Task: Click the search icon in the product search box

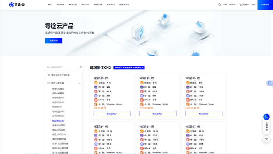Action: click(81, 67)
